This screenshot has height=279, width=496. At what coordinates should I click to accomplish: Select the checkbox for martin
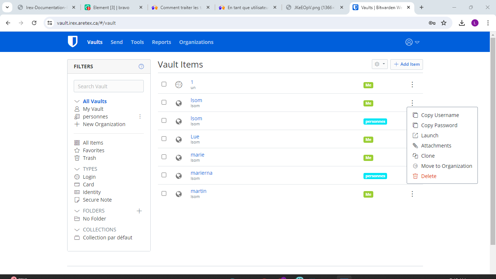click(x=164, y=193)
